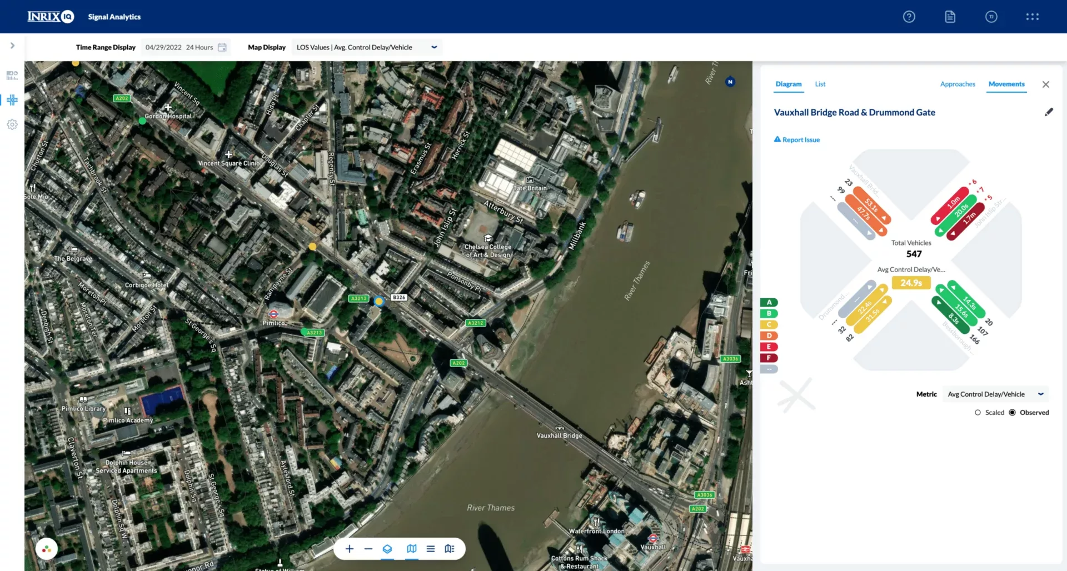Click the yellow intersection marker near Regency St
This screenshot has height=571, width=1067.
(x=312, y=246)
